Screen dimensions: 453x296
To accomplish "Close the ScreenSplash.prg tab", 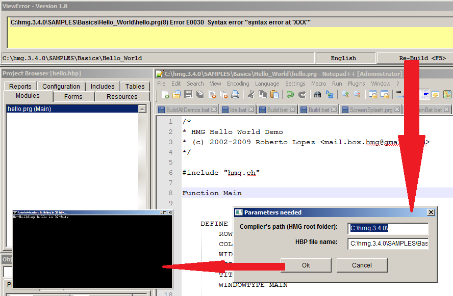I will click(x=396, y=110).
